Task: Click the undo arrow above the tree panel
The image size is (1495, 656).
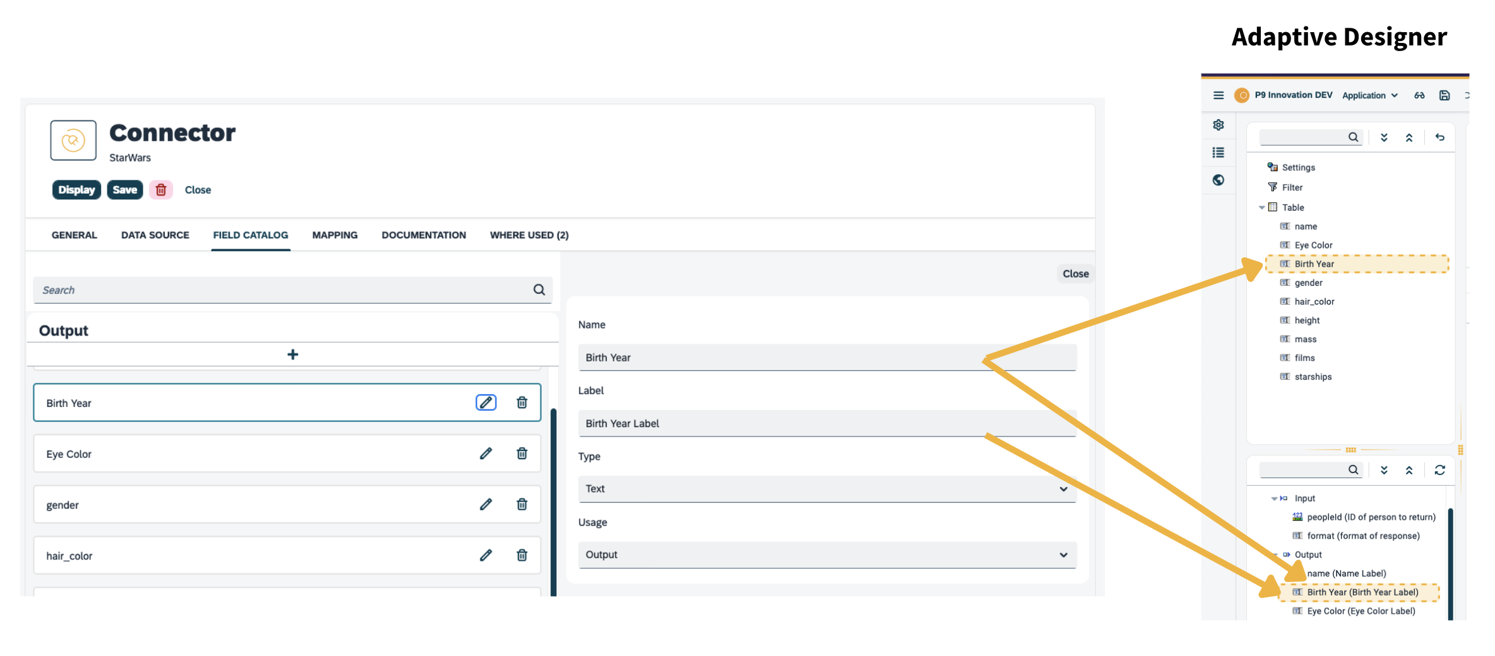Action: point(1440,137)
